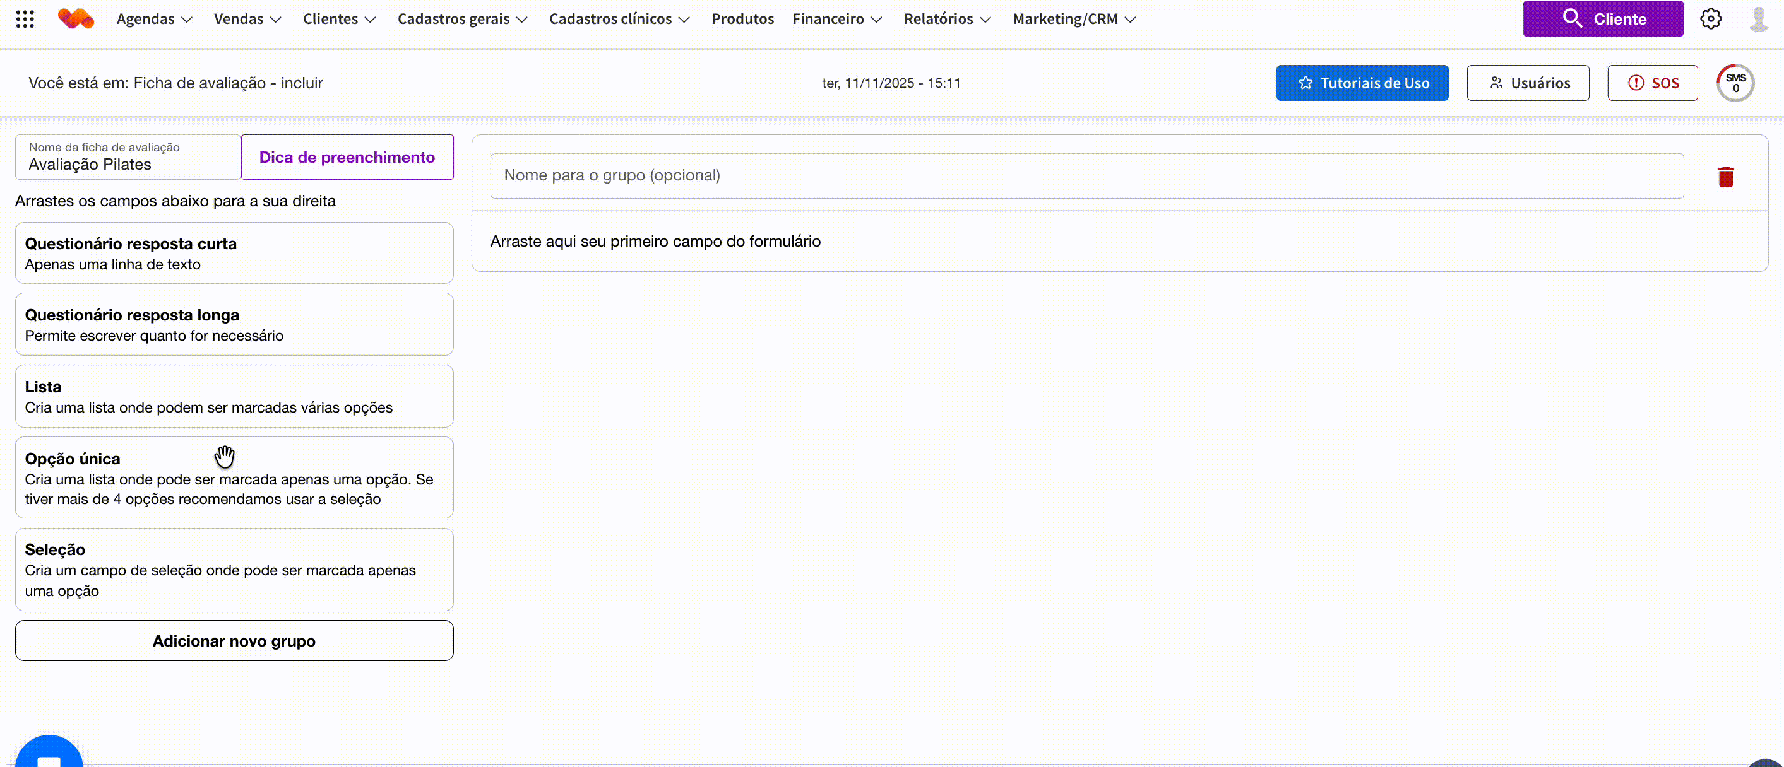
Task: Click the heart-shaped application logo
Action: [x=76, y=19]
